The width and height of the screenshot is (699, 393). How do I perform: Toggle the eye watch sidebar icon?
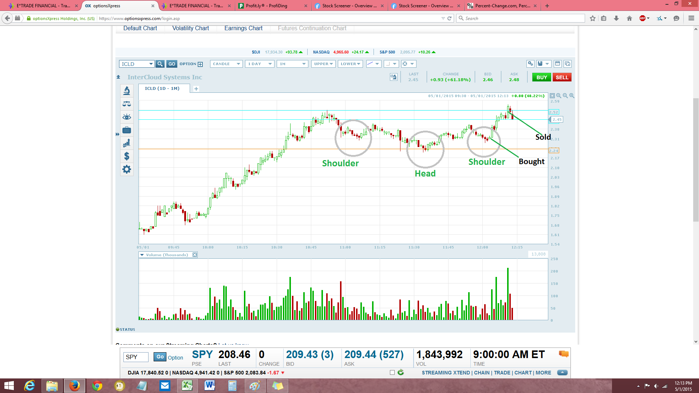pyautogui.click(x=127, y=117)
